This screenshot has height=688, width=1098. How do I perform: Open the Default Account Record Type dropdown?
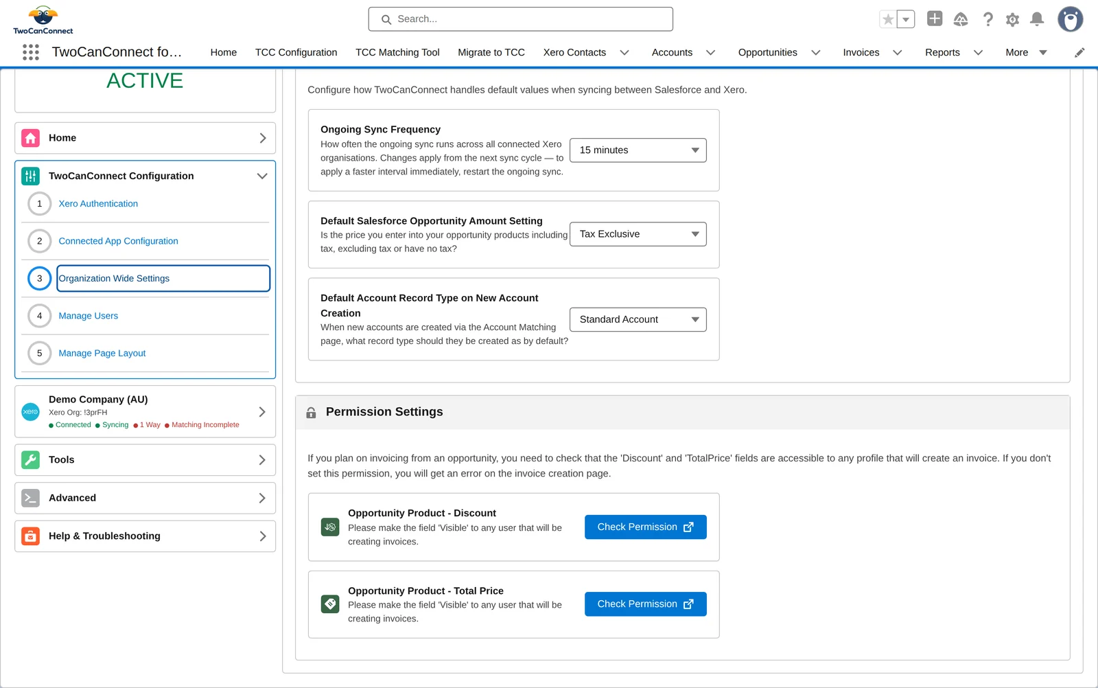coord(638,319)
